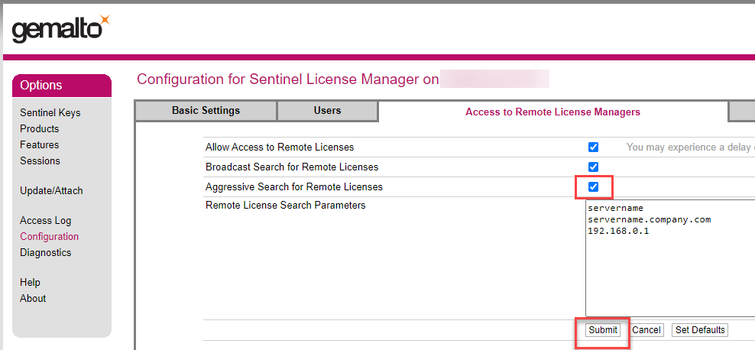755x350 pixels.
Task: Open the Sessions page
Action: coord(40,160)
